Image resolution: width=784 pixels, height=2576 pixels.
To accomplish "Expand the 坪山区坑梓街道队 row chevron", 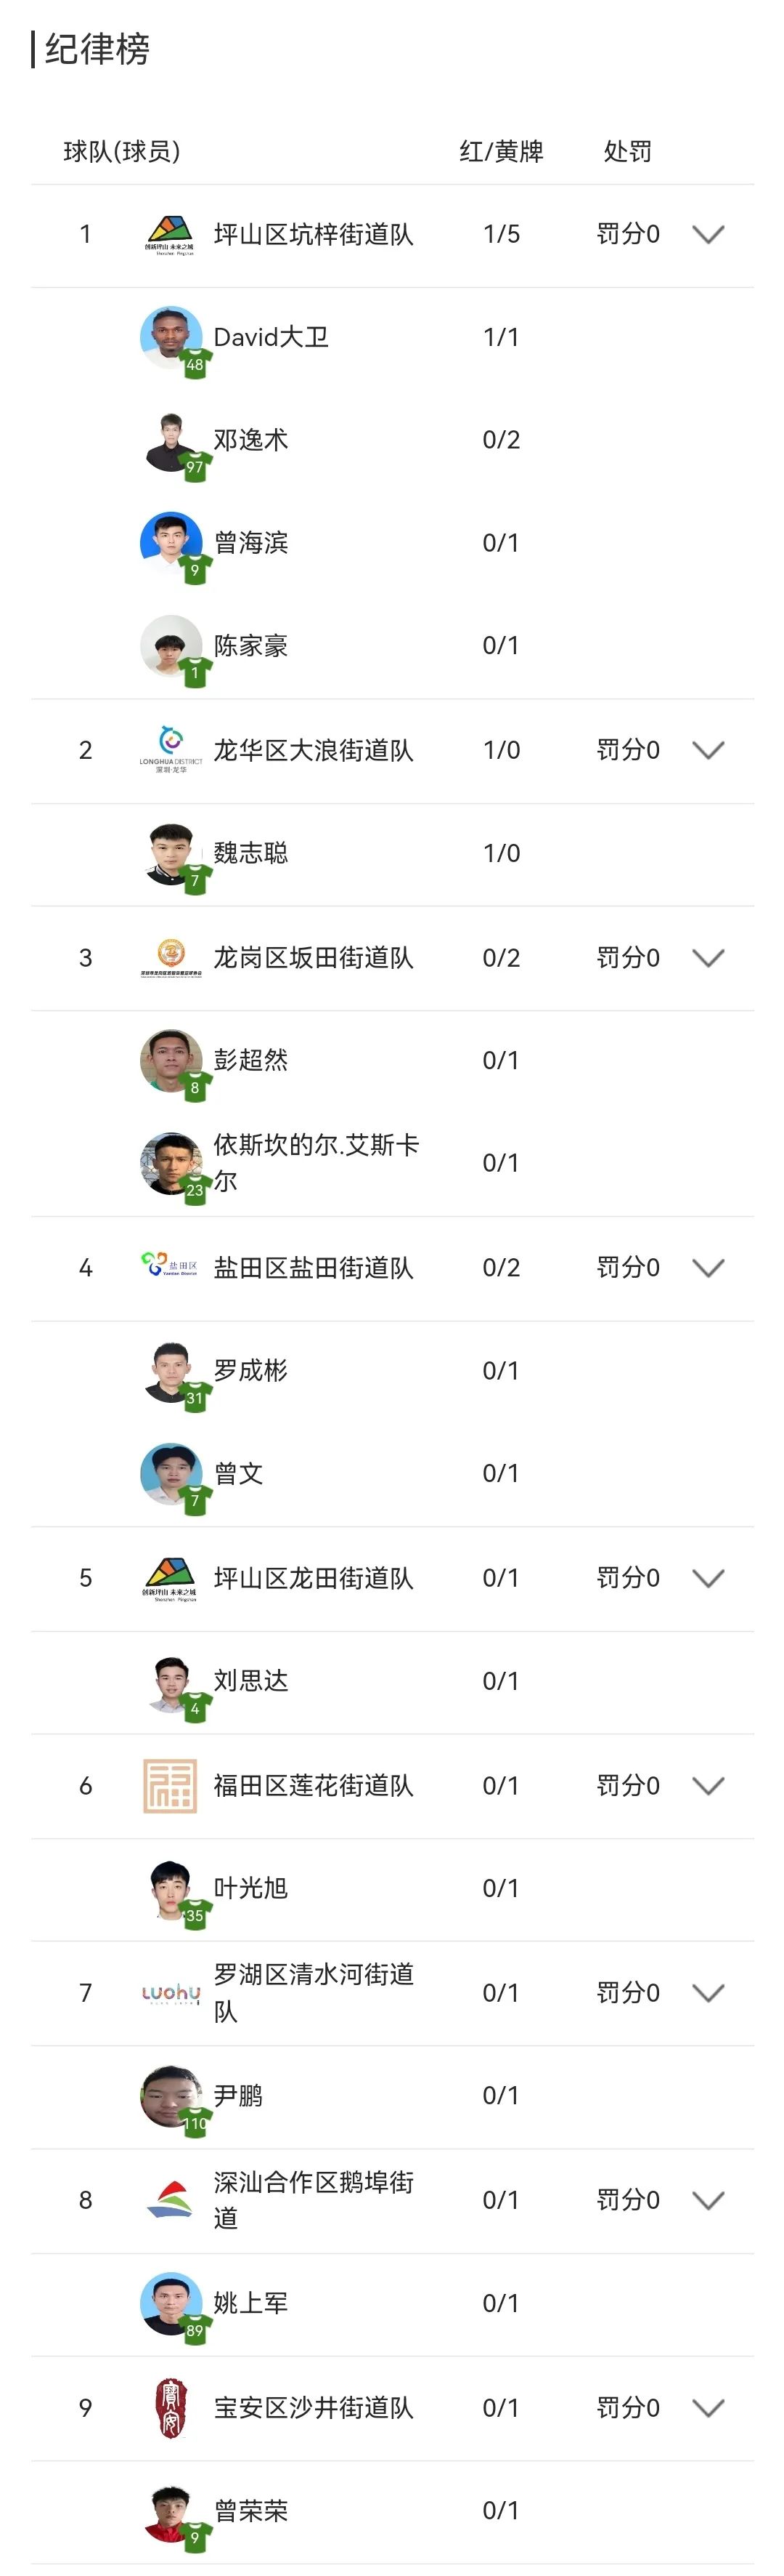I will click(x=710, y=235).
